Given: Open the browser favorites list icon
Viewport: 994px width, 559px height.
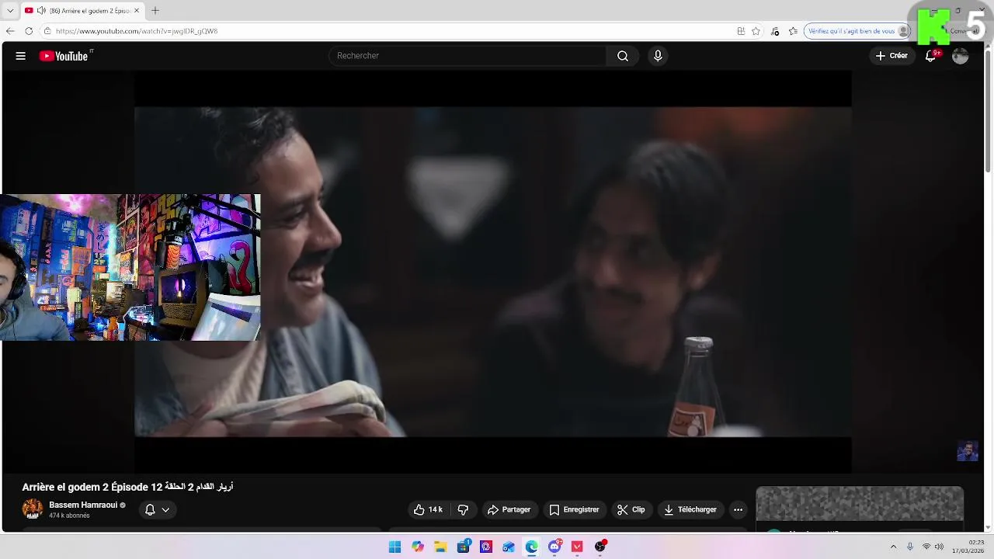Looking at the screenshot, I should pos(793,31).
